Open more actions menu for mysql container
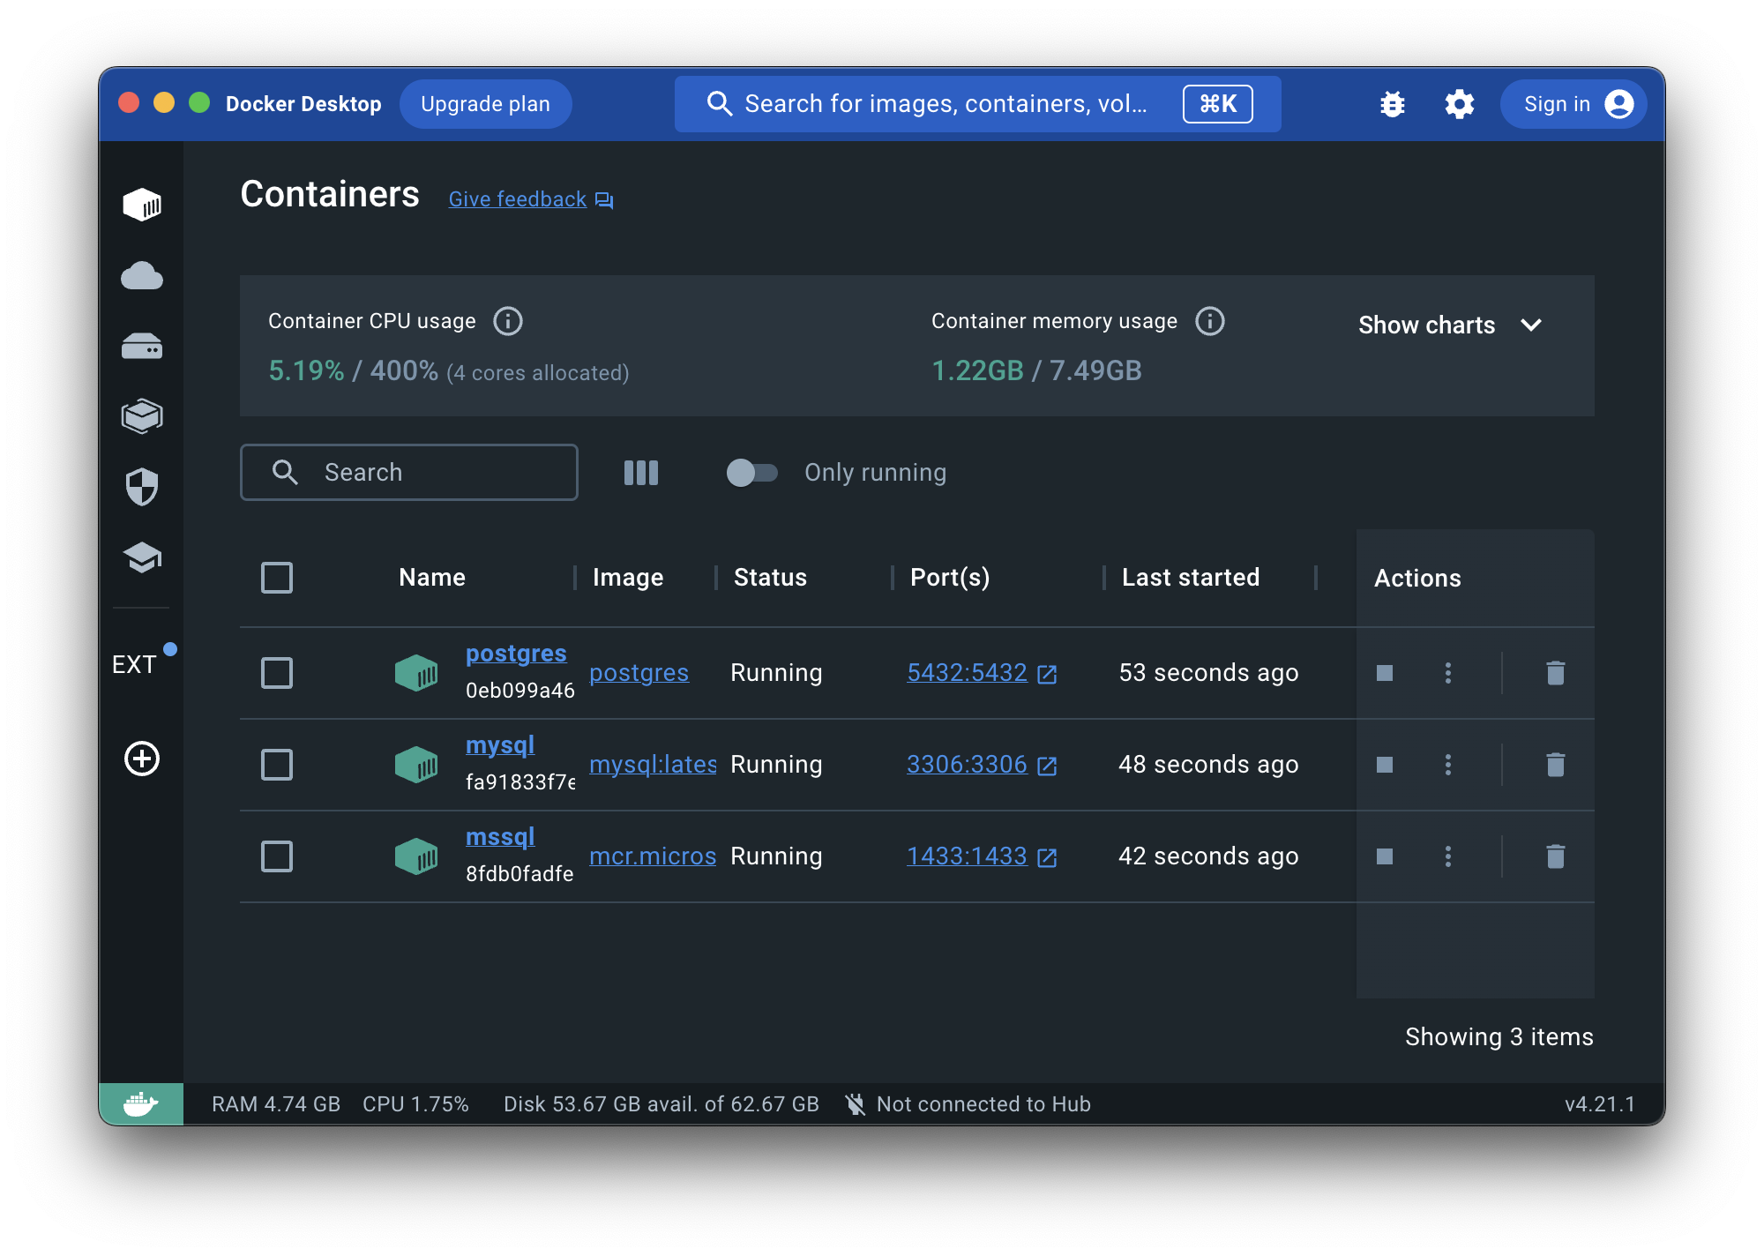1764x1256 pixels. pyautogui.click(x=1448, y=765)
